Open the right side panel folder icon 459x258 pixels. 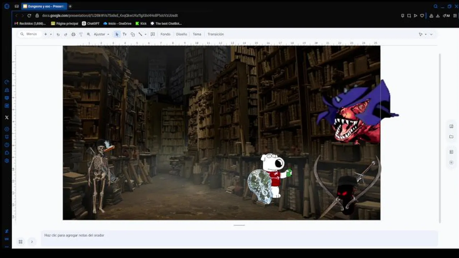click(451, 137)
